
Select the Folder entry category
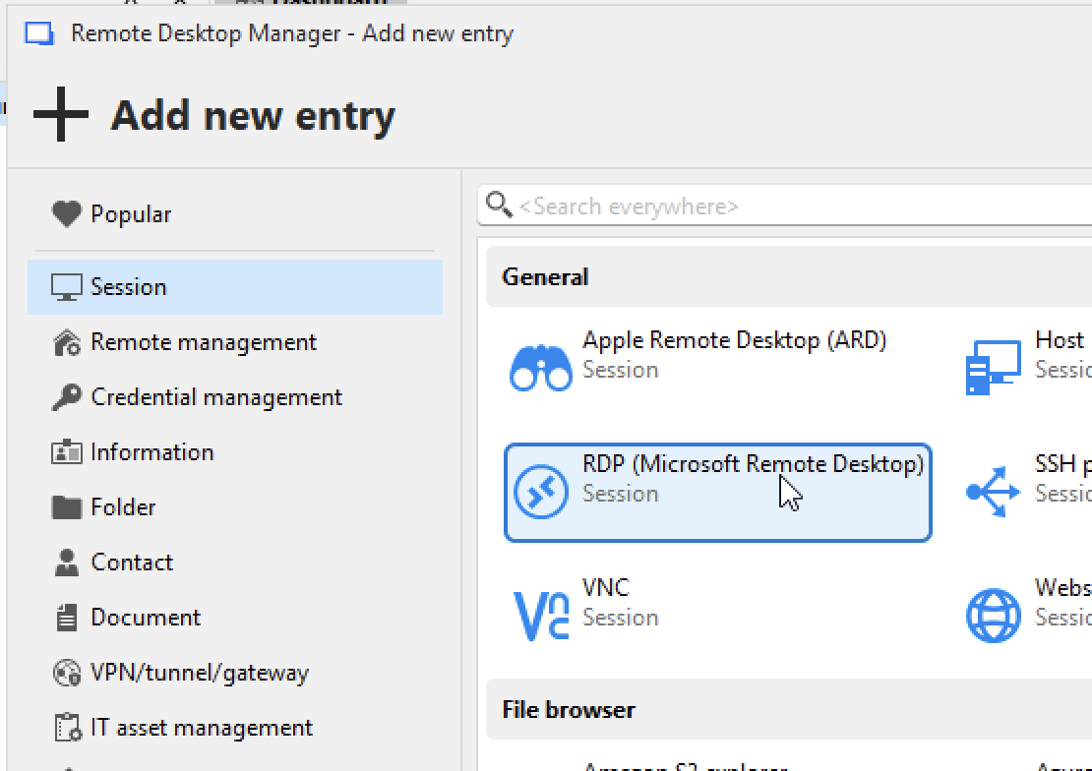122,507
